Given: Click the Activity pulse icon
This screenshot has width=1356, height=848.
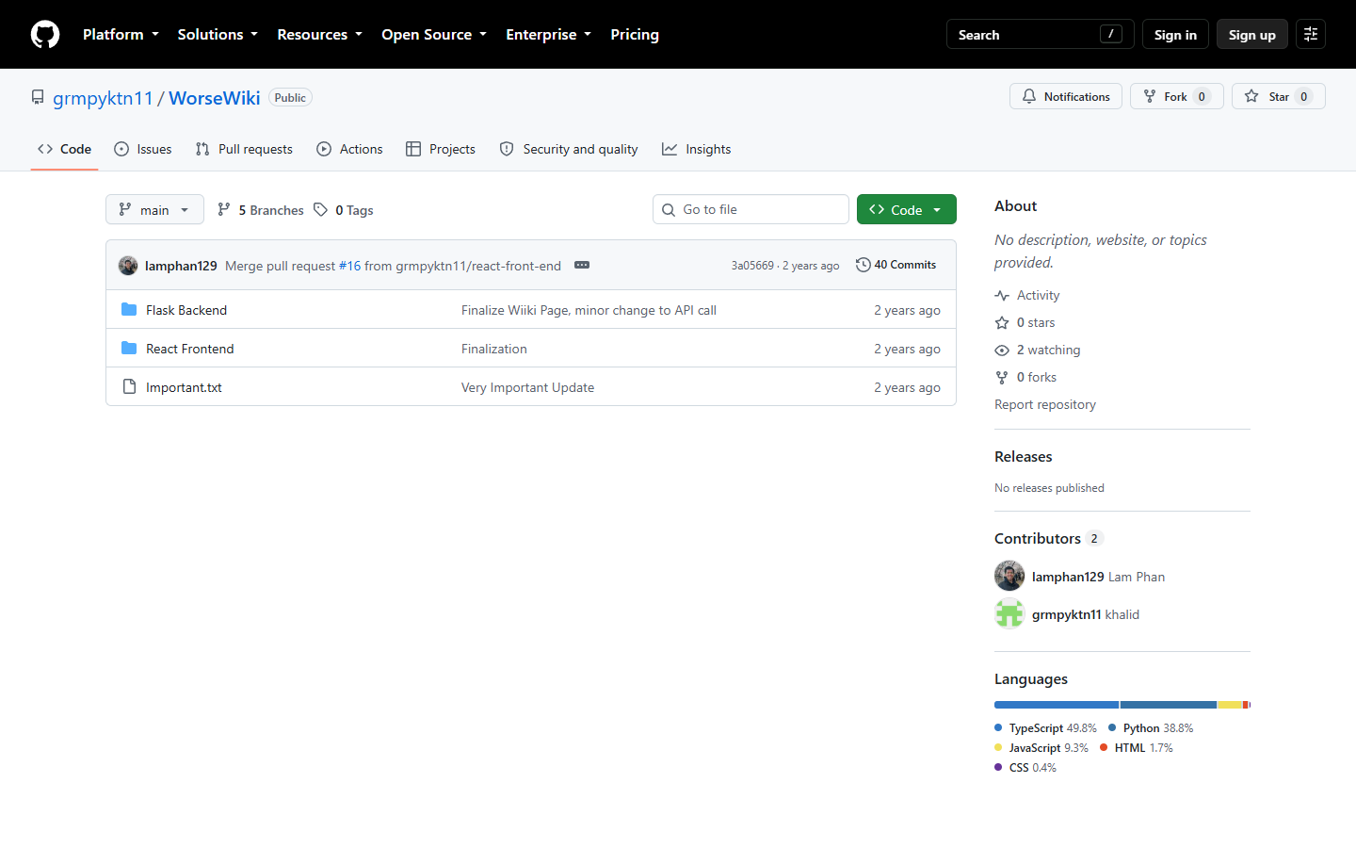Looking at the screenshot, I should point(1002,296).
